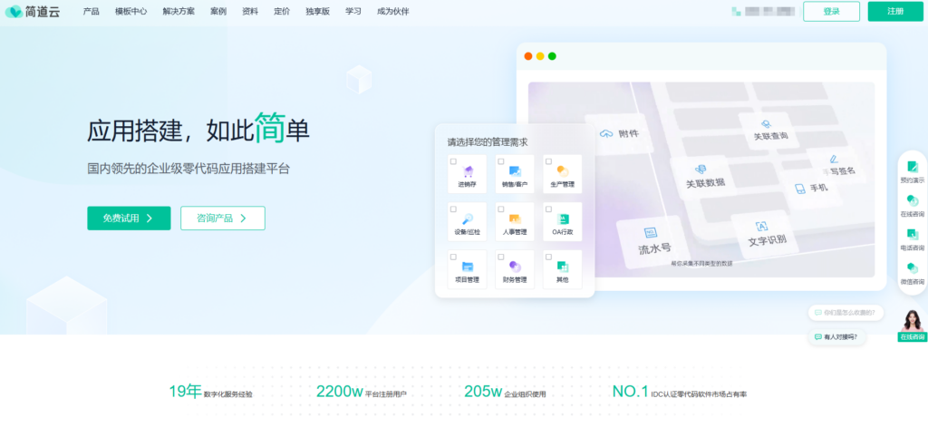Click the 请选择您的管理需求 heading

[487, 142]
